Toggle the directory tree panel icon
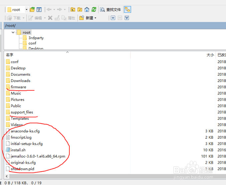 click(x=128, y=10)
